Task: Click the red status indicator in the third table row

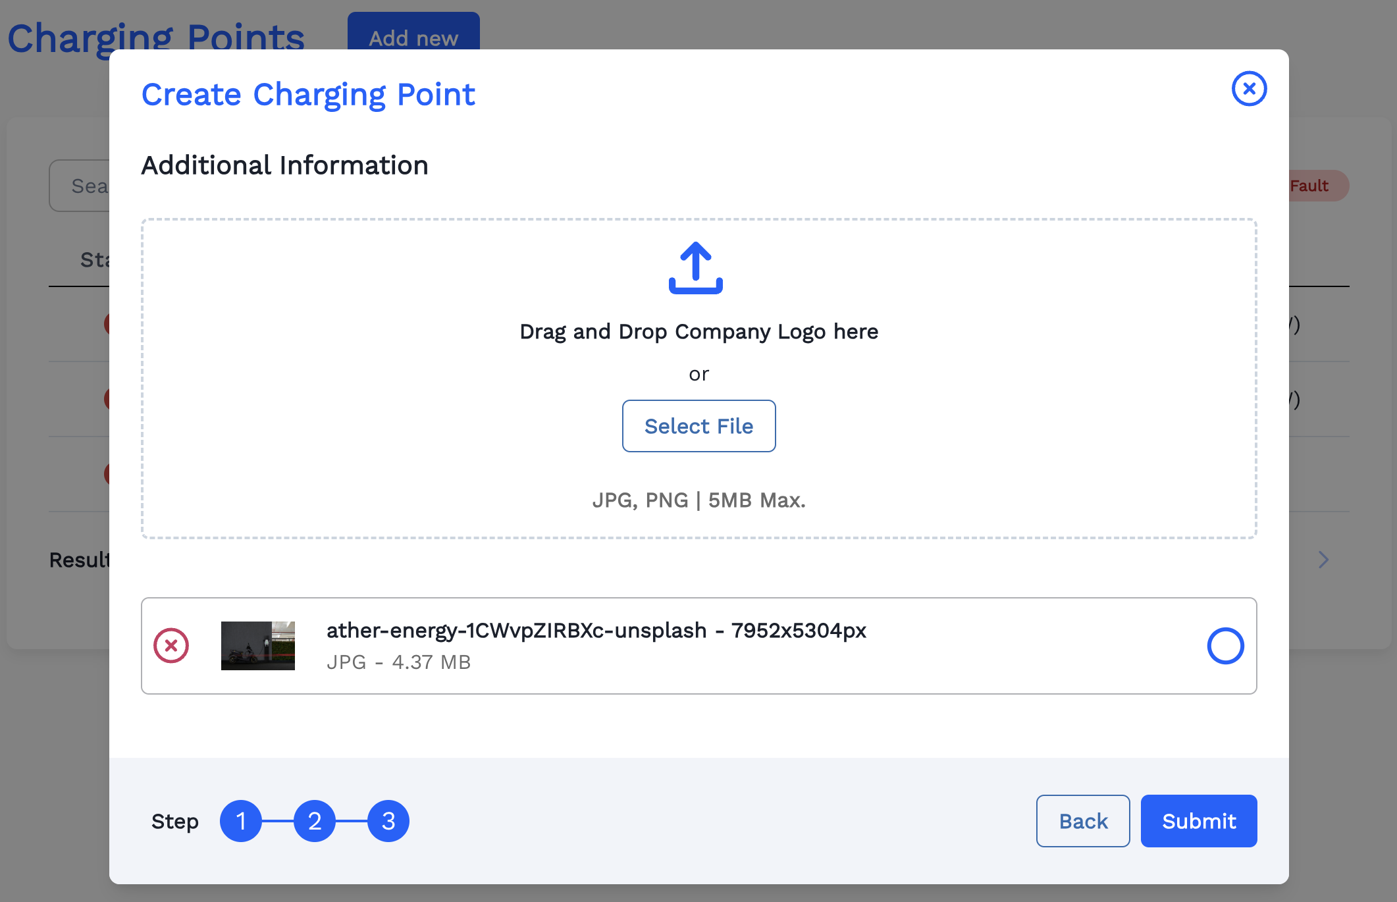Action: [x=107, y=473]
